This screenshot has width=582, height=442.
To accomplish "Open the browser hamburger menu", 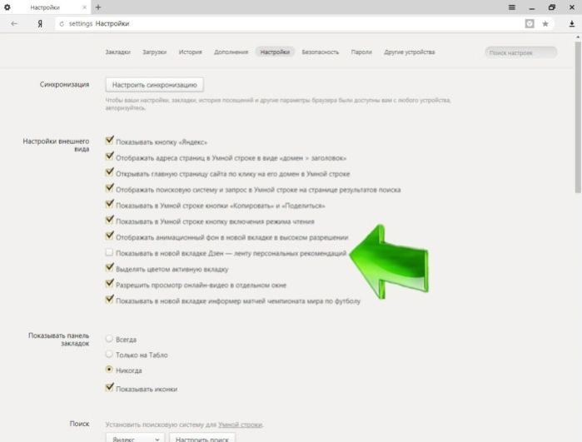I will [x=512, y=7].
